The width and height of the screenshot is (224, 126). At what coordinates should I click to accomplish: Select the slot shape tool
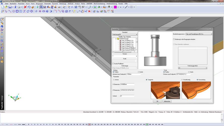(44, 11)
